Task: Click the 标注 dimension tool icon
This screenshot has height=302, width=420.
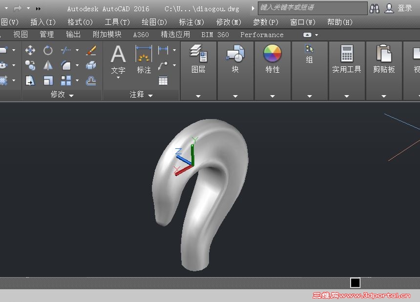Action: pyautogui.click(x=144, y=54)
